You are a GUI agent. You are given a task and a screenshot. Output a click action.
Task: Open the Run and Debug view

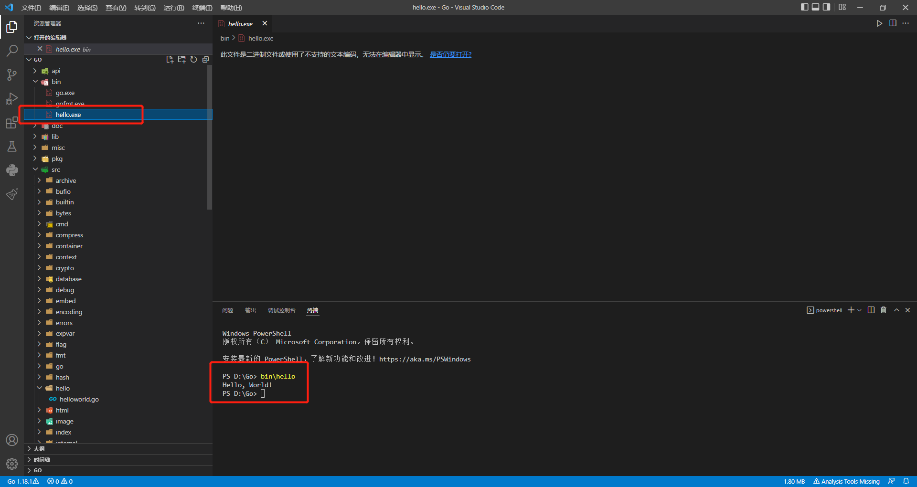12,98
